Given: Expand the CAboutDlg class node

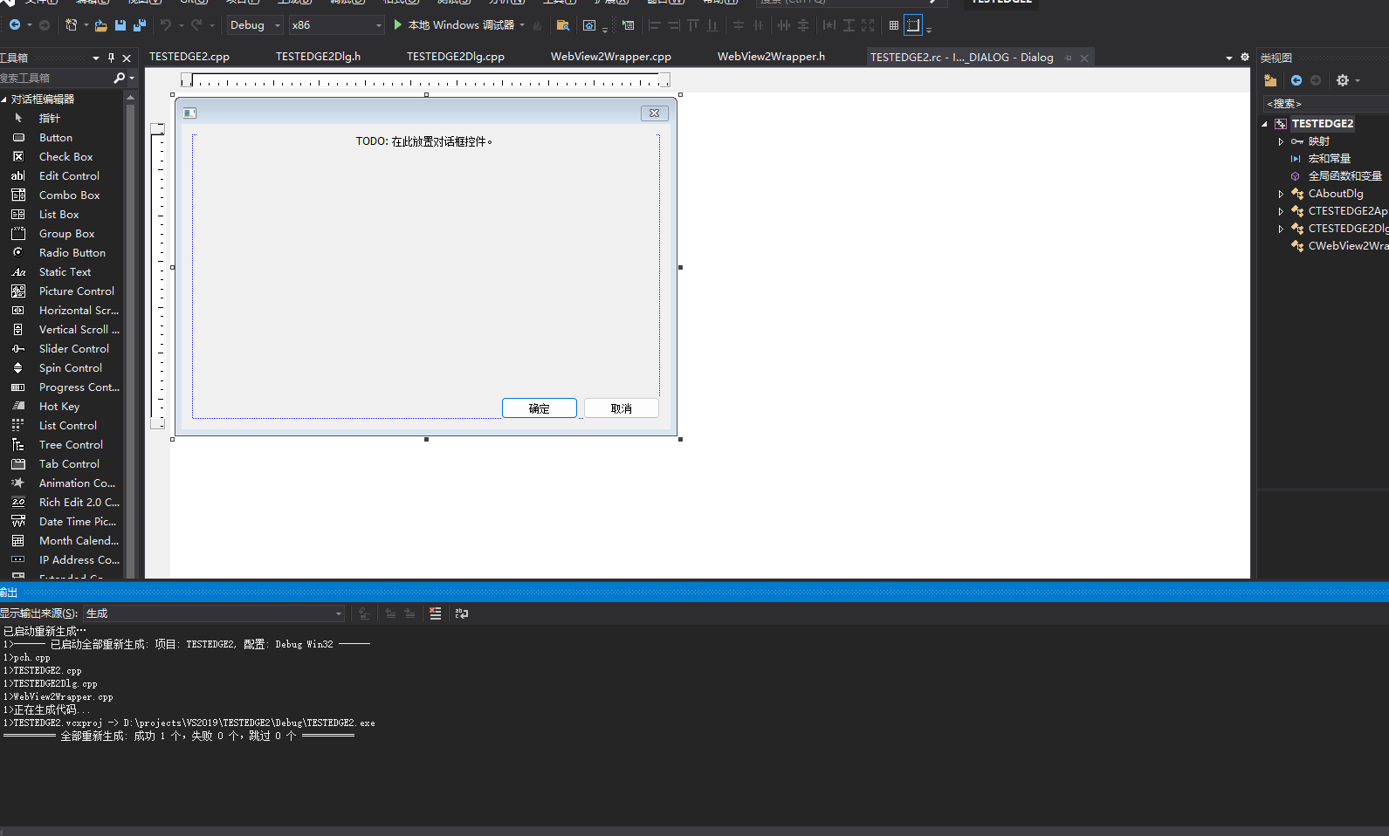Looking at the screenshot, I should pyautogui.click(x=1281, y=194).
